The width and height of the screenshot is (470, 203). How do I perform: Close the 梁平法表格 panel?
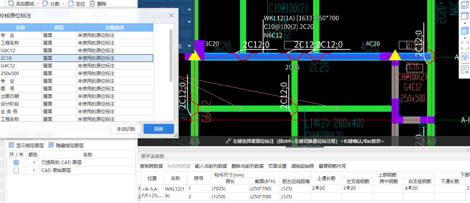click(x=468, y=150)
